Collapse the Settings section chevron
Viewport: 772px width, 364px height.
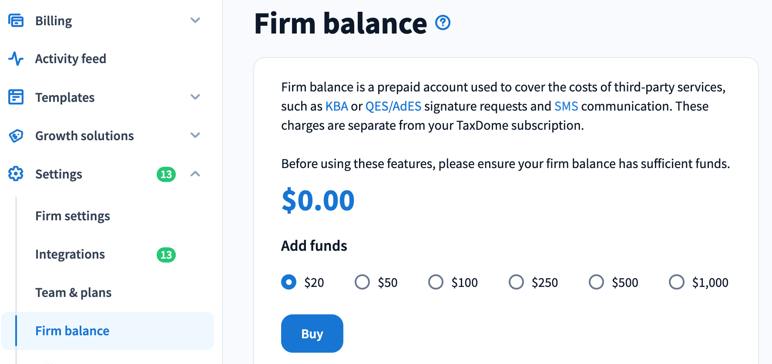195,174
